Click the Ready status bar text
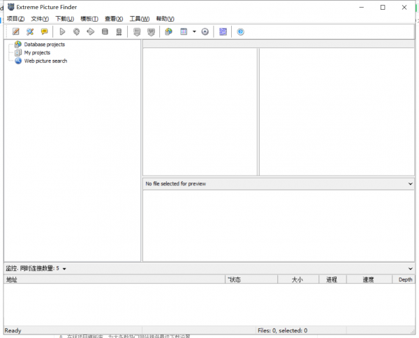Image resolution: width=419 pixels, height=338 pixels. [13, 330]
